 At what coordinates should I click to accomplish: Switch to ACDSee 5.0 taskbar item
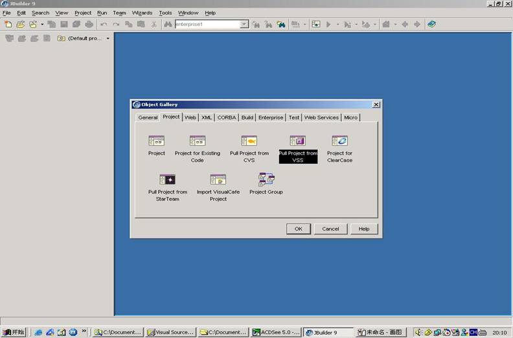[276, 332]
